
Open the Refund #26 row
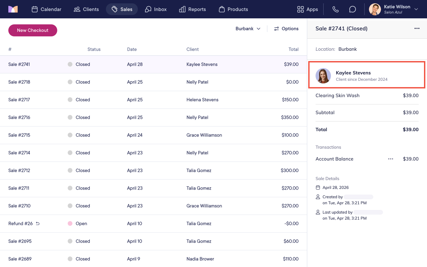point(153,224)
